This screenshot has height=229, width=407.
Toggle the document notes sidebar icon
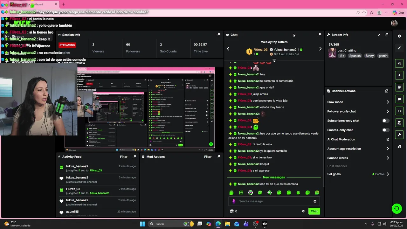399,87
